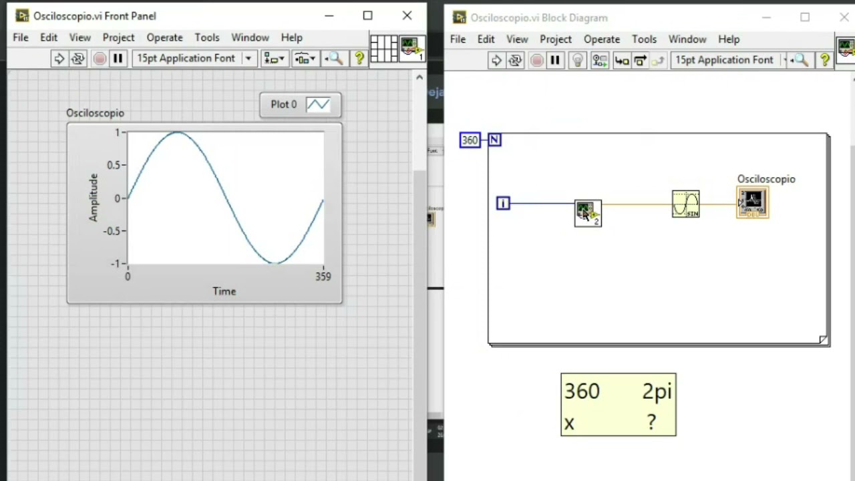Click Step Into in Block Diagram toolbar

[x=621, y=61]
